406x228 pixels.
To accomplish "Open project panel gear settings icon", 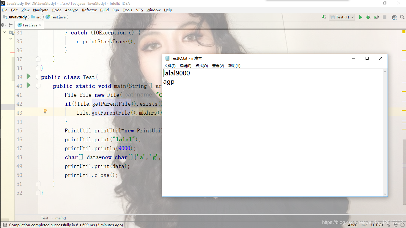I will [x=3, y=25].
